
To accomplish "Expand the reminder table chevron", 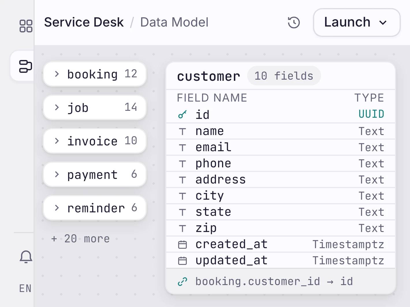I will 57,208.
